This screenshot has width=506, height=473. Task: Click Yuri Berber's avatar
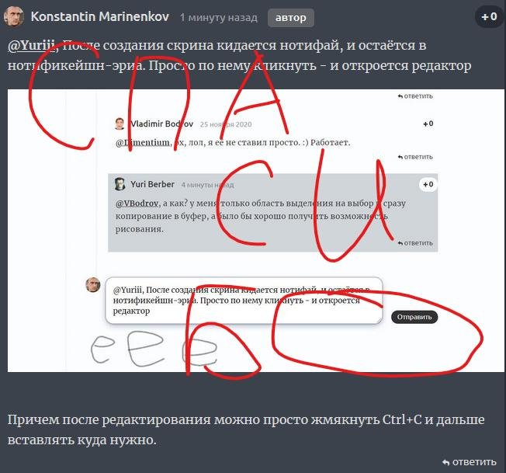pos(120,184)
